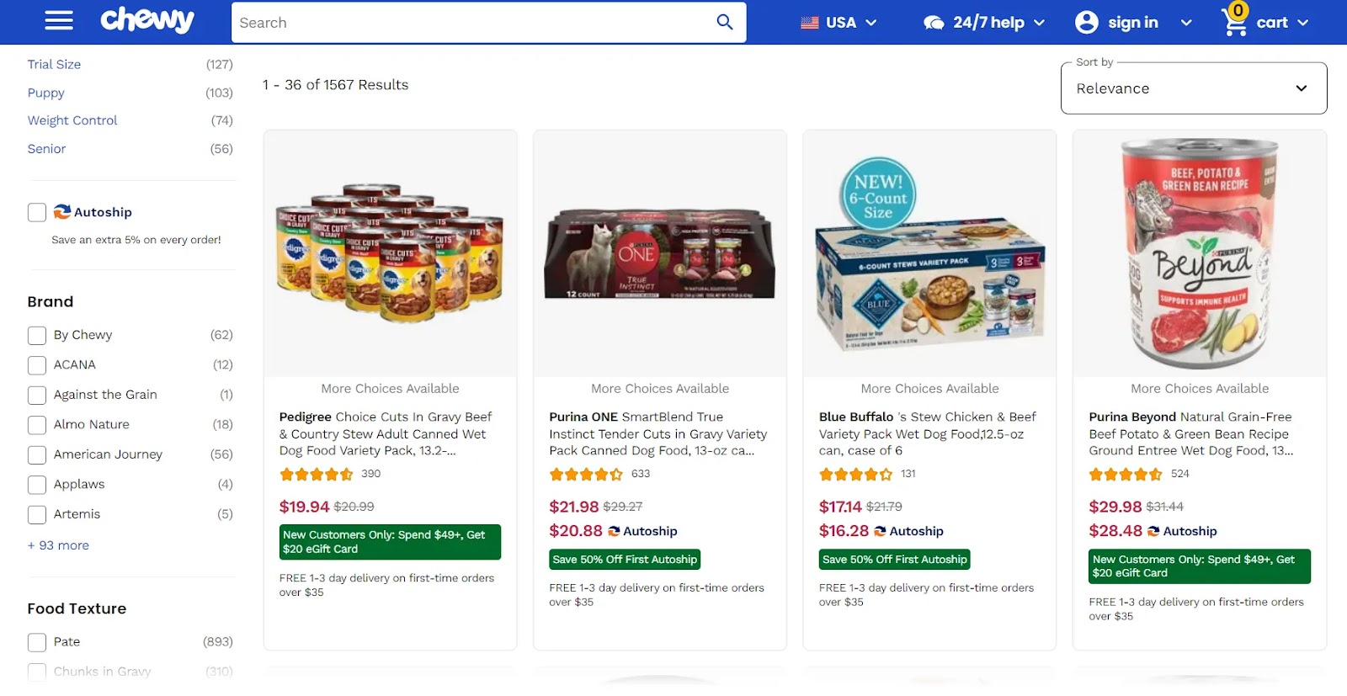Click the Purina Beyond can thumbnail
This screenshot has width=1347, height=696.
point(1199,252)
